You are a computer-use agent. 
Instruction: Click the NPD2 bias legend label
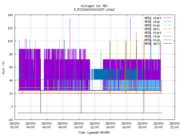coord(152,25)
